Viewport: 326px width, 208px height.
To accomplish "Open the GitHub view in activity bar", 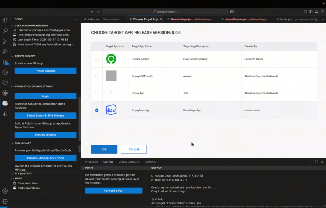I will (5, 93).
